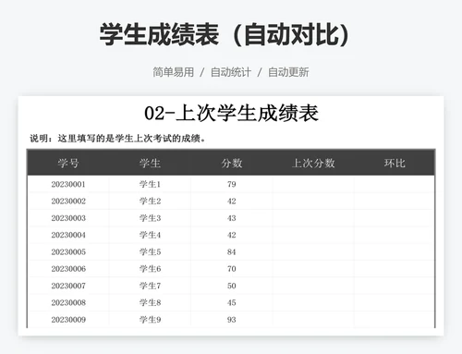Click the name cell 学生9
Viewport: 462px width, 354px height.
tap(150, 320)
